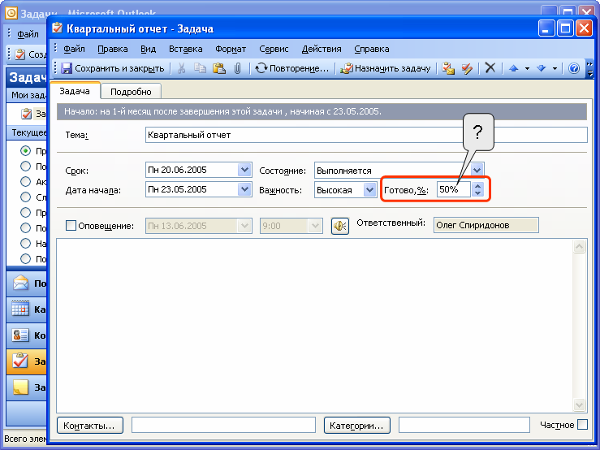Select the Задача tab
600x450 pixels.
(x=75, y=91)
